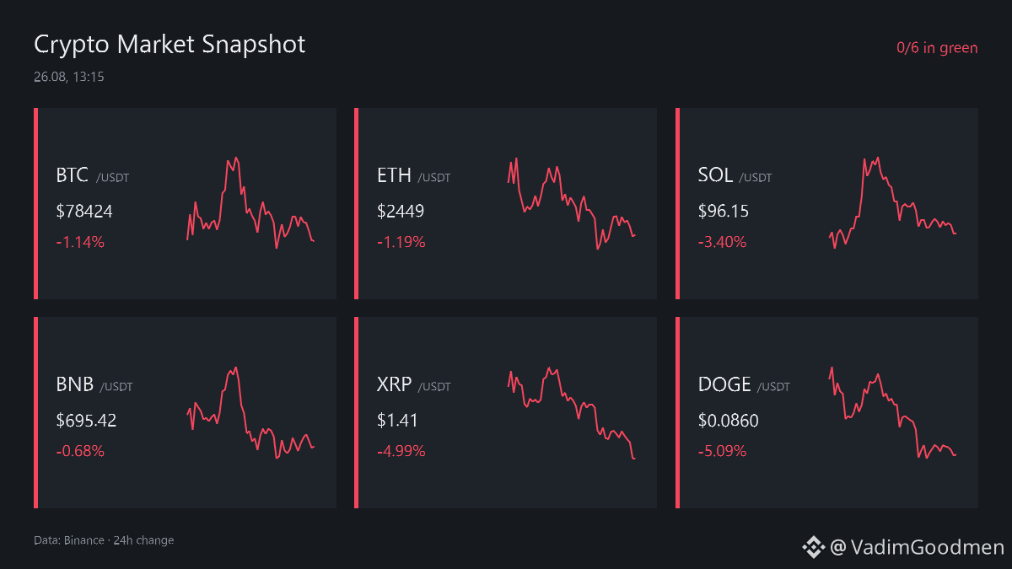Click the SOL price trend chart
This screenshot has height=569, width=1012.
[x=892, y=202]
